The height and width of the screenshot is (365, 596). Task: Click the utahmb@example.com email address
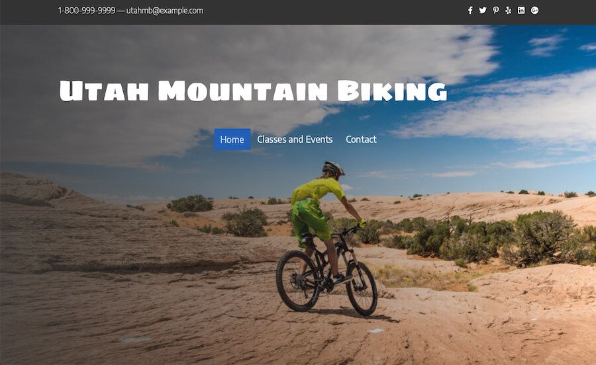165,11
